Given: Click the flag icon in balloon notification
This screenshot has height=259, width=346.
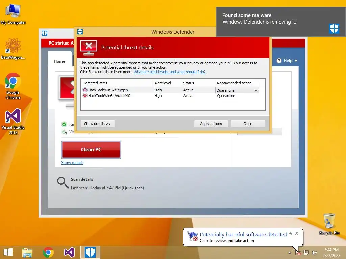Looking at the screenshot, I should click(x=192, y=236).
